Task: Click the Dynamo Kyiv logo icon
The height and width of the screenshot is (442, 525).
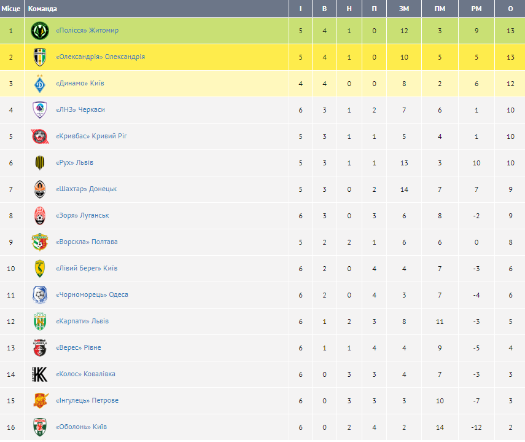Action: pos(40,83)
